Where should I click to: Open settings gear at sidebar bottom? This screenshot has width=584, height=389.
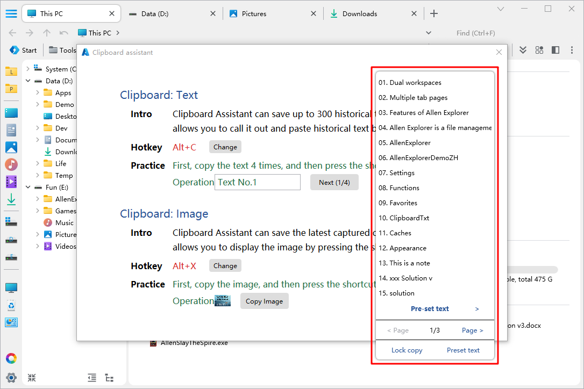[11, 378]
